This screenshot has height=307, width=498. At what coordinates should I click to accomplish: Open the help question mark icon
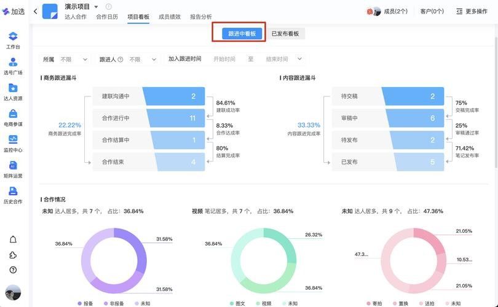(13, 270)
